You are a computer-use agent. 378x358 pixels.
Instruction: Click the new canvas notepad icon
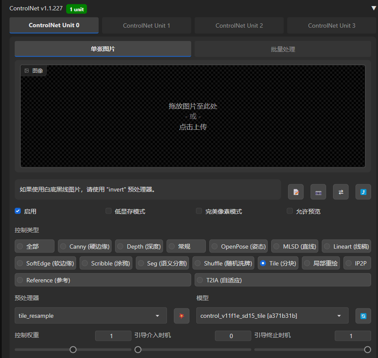point(296,192)
